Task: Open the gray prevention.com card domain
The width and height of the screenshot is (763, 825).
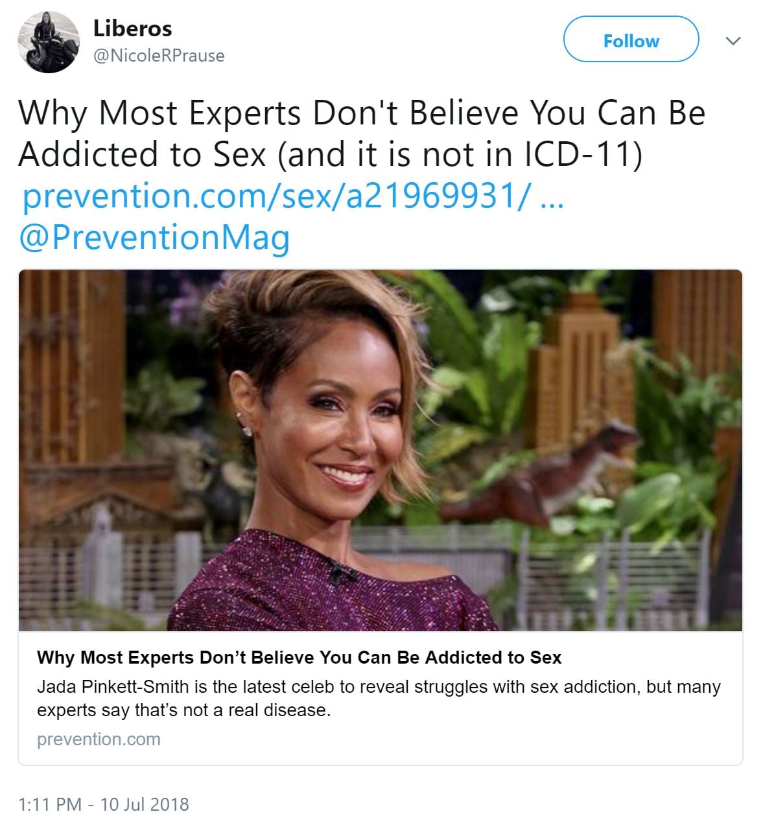Action: tap(99, 739)
